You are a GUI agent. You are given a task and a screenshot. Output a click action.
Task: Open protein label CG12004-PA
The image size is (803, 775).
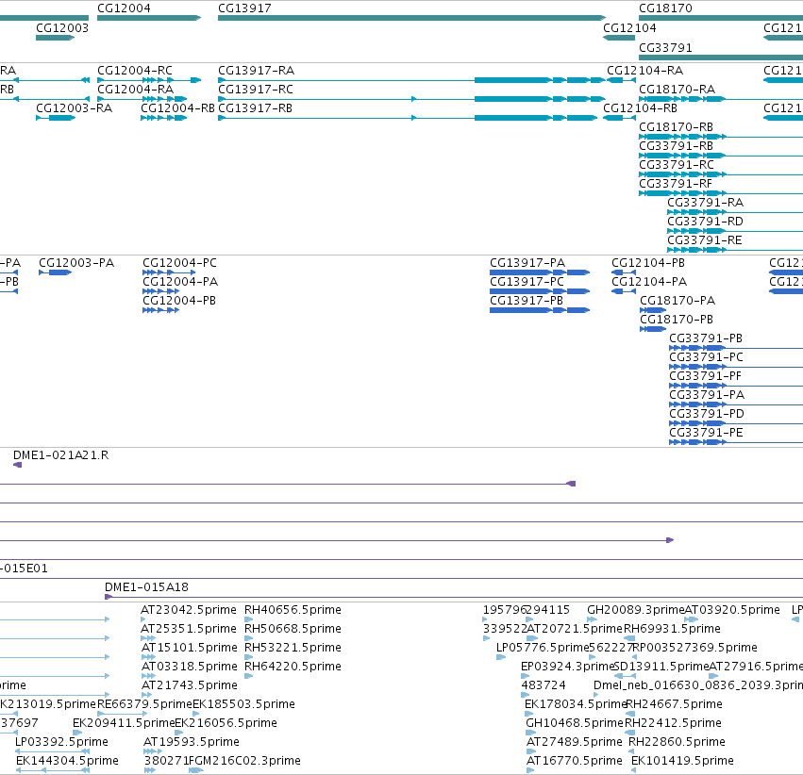click(180, 283)
